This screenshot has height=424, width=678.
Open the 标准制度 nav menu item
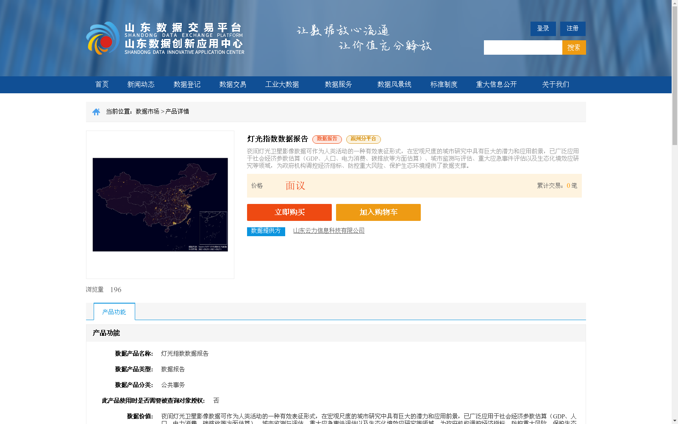(444, 84)
